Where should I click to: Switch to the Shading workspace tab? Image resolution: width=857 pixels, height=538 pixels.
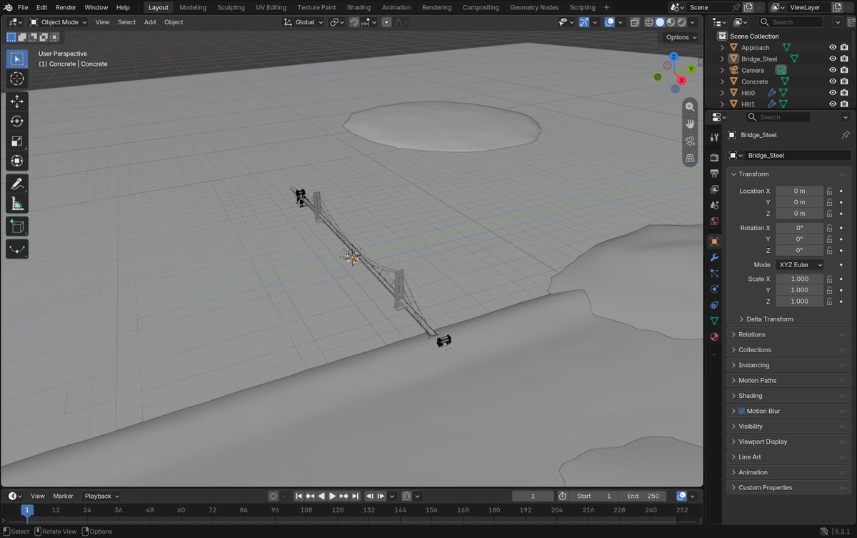pos(359,7)
